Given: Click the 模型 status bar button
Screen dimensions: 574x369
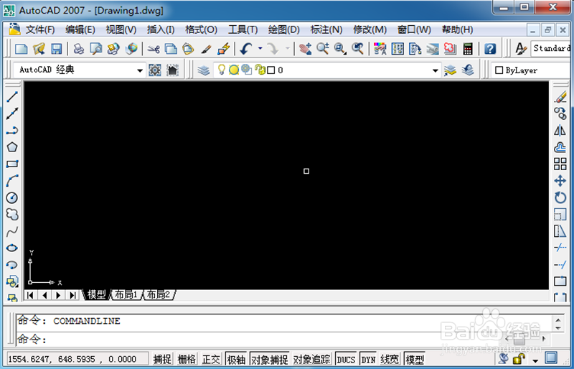Looking at the screenshot, I should point(415,359).
